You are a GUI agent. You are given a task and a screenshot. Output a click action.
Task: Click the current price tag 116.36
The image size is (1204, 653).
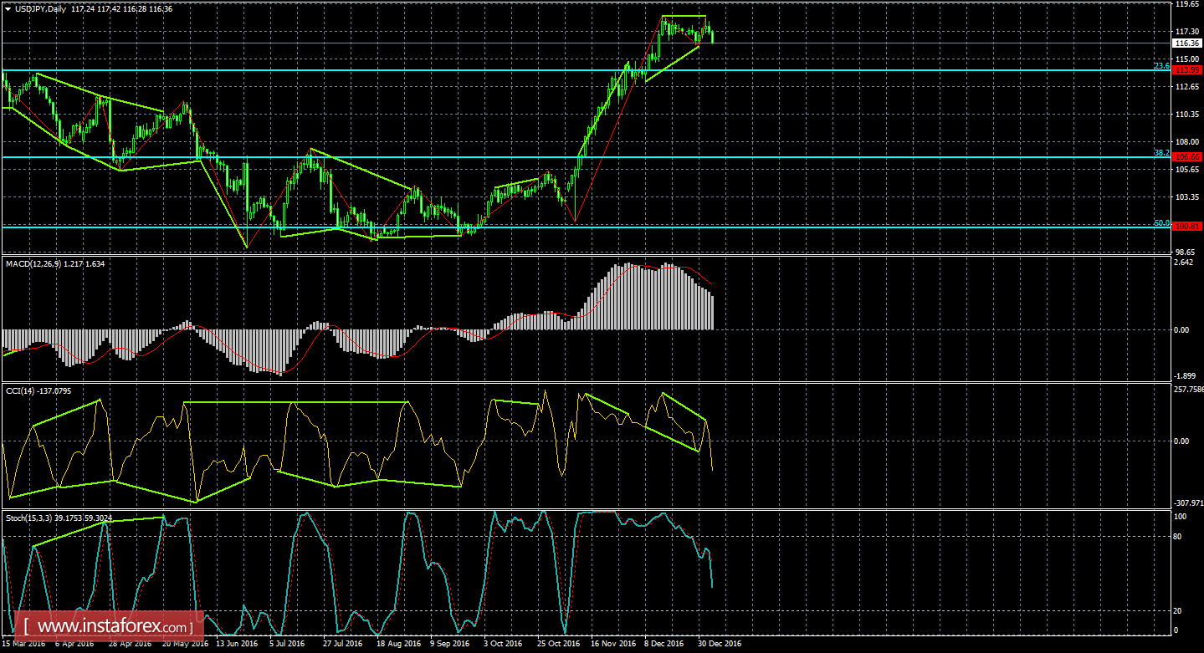[1186, 43]
